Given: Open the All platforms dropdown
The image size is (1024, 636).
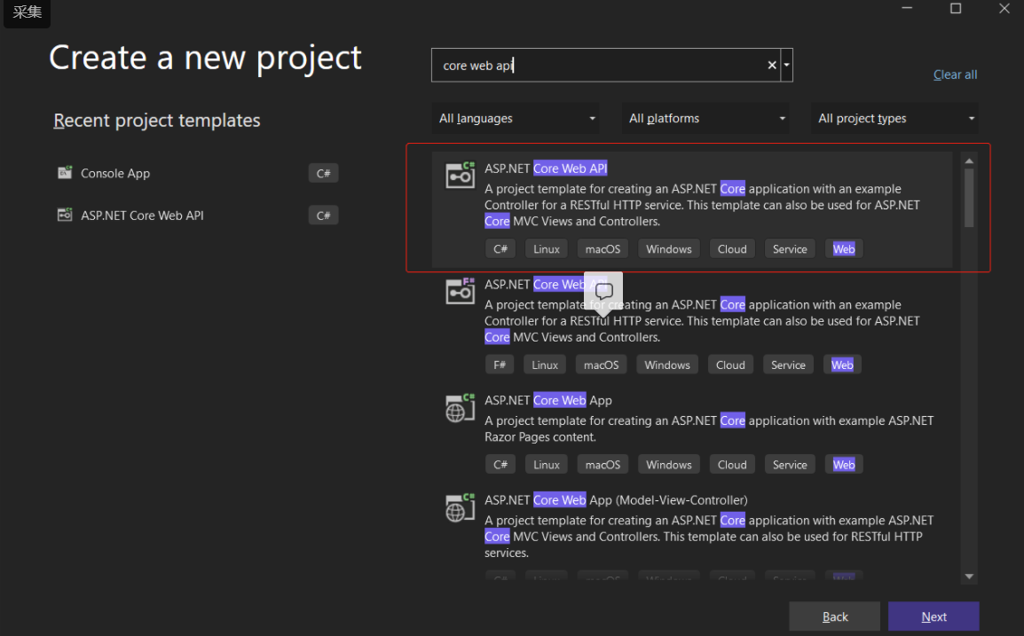Looking at the screenshot, I should pos(705,118).
